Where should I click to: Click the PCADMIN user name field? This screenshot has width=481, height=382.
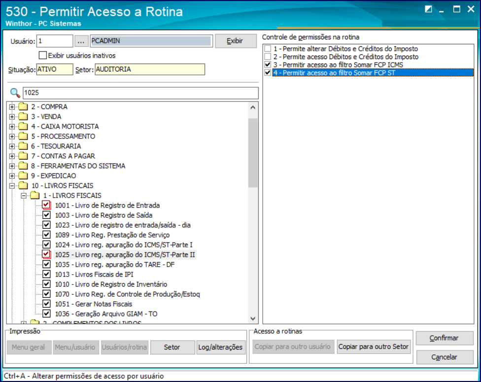click(x=151, y=41)
